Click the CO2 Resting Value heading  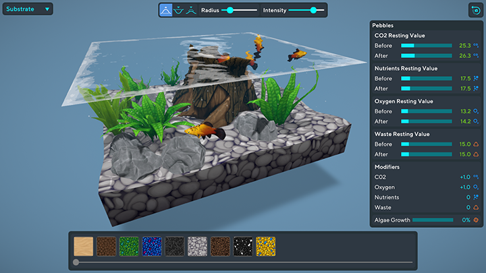pyautogui.click(x=400, y=36)
